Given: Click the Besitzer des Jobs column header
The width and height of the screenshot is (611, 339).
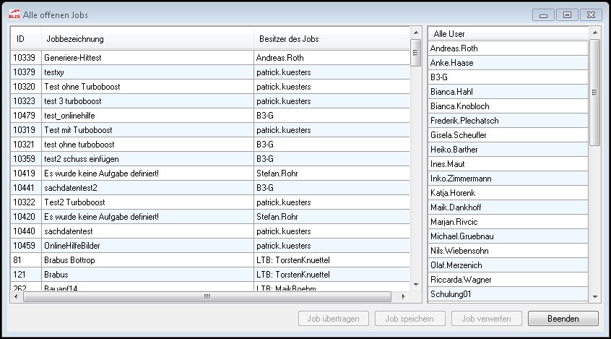Looking at the screenshot, I should [x=289, y=38].
